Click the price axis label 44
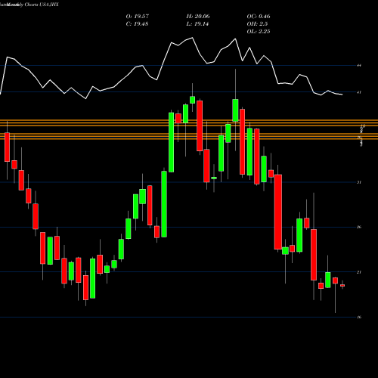Image resolution: width=378 pixels, height=378 pixels. pos(359,66)
